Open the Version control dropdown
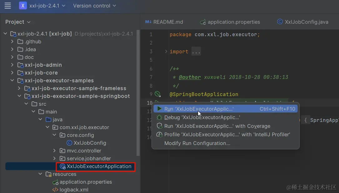Viewport: 339px width, 193px height. point(94,6)
